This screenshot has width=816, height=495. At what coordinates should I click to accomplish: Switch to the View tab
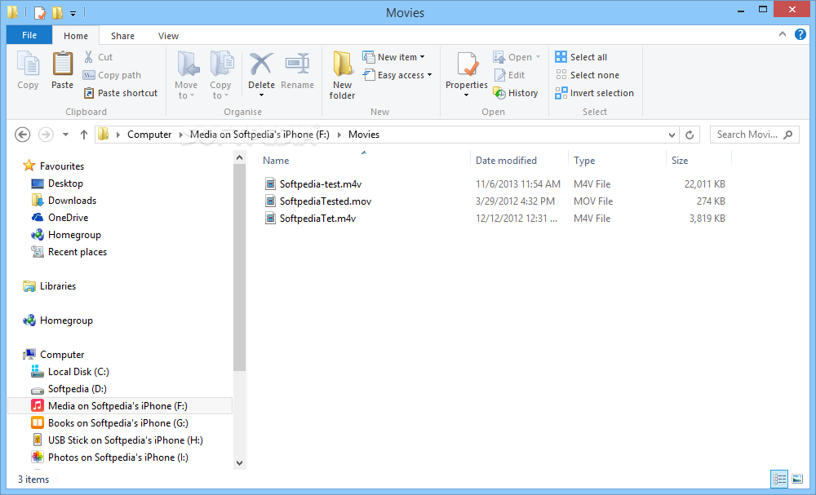point(168,36)
